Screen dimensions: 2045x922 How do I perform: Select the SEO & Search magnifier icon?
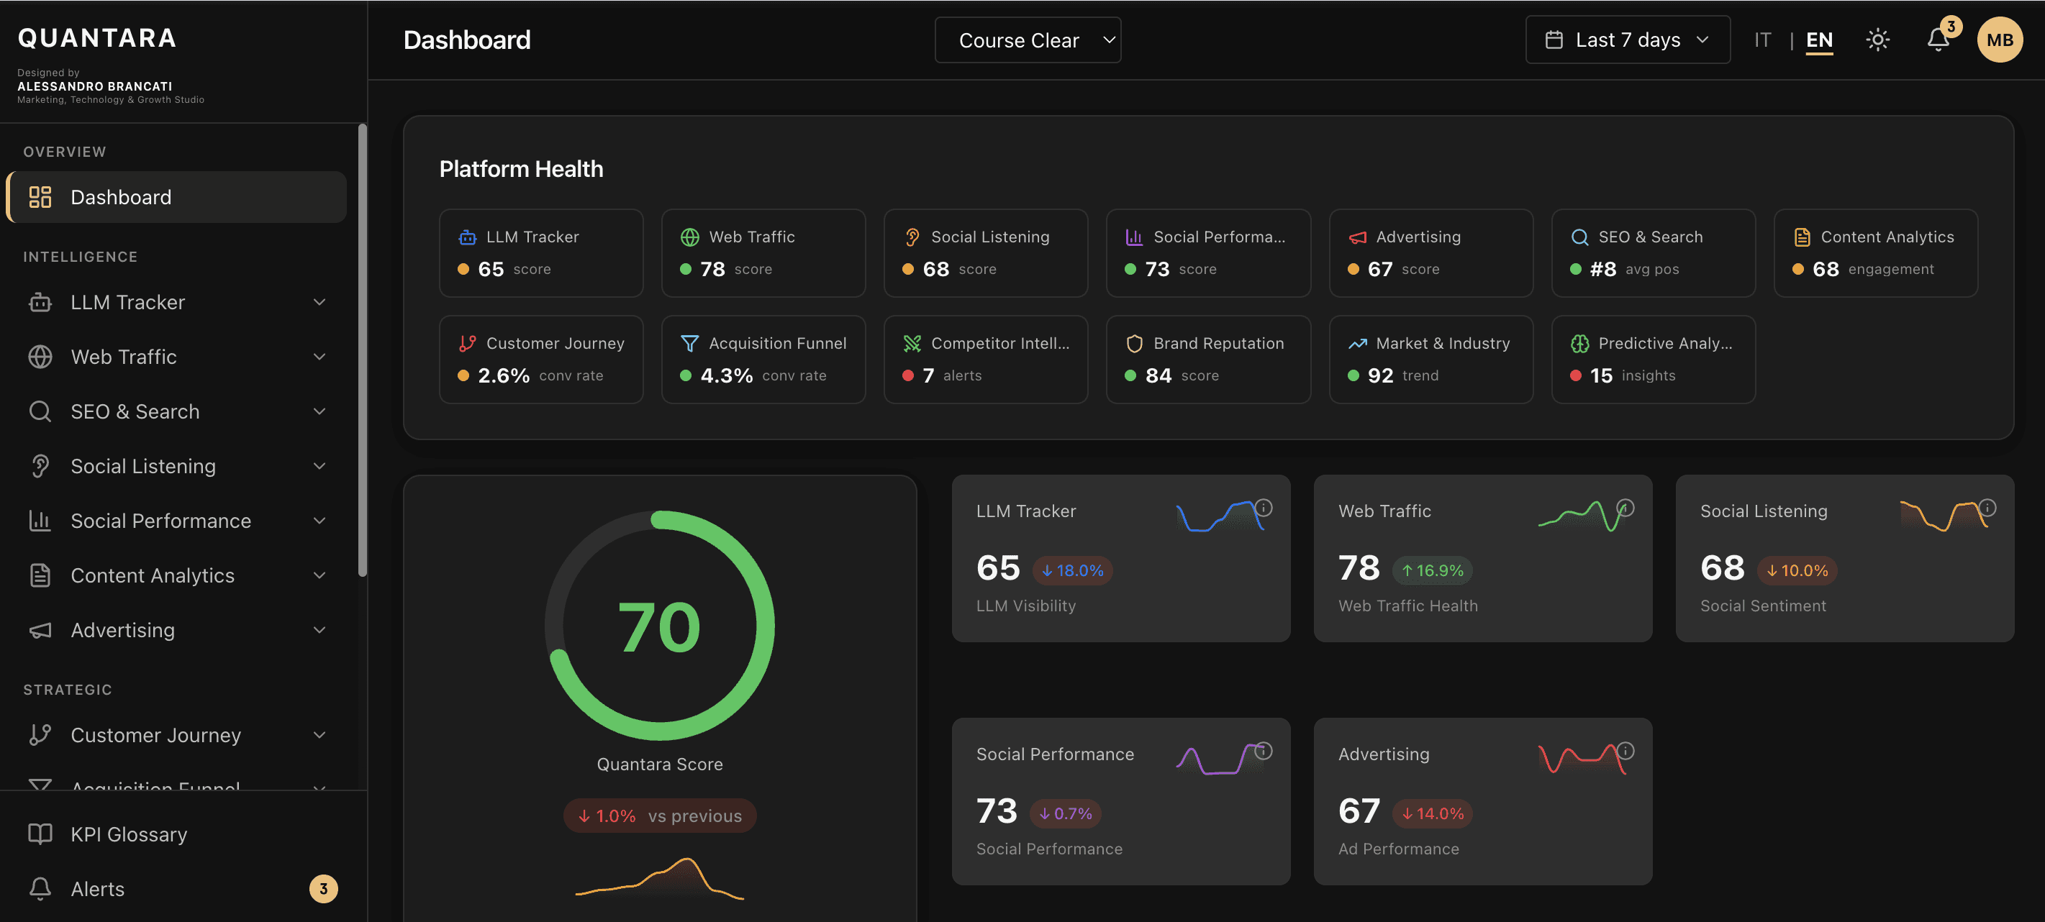[x=40, y=411]
